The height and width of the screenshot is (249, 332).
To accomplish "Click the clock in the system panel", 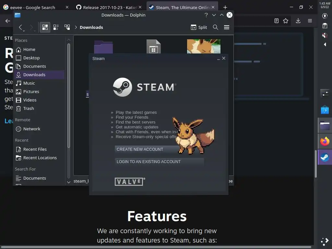I will [x=325, y=5].
